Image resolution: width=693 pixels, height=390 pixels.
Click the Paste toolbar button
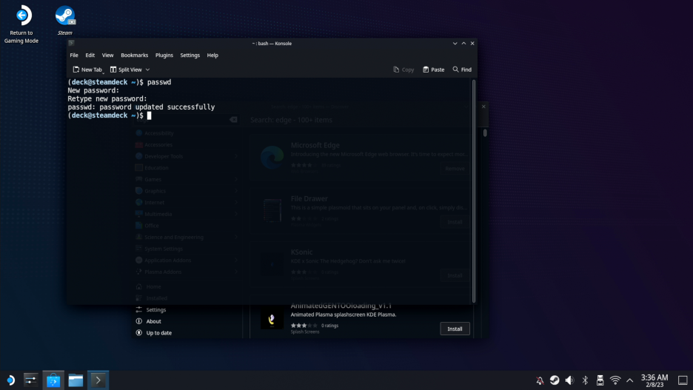[434, 70]
